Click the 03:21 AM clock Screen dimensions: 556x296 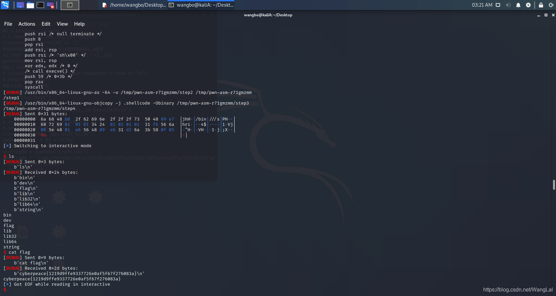point(482,5)
